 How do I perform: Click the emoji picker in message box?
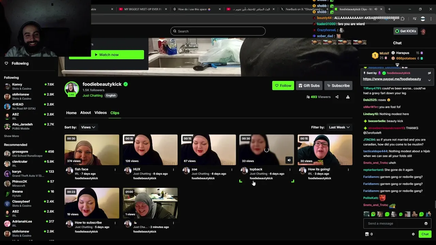click(426, 224)
